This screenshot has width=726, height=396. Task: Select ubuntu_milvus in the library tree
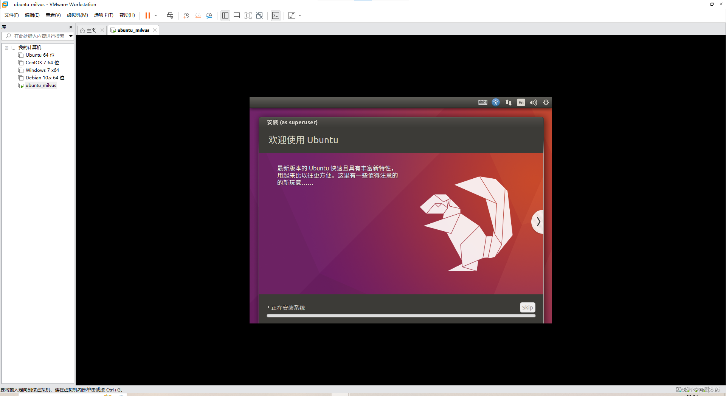[x=41, y=85]
